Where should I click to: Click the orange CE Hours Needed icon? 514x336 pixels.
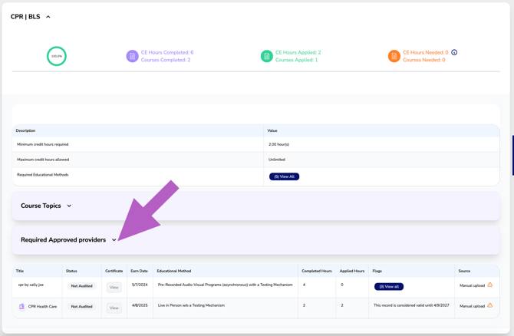(x=394, y=56)
